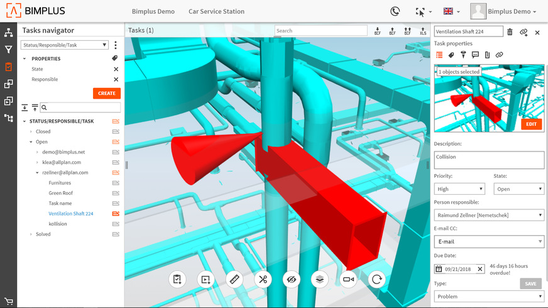Click the measure ruler tool
Screen dimensions: 548x308
[x=234, y=280]
